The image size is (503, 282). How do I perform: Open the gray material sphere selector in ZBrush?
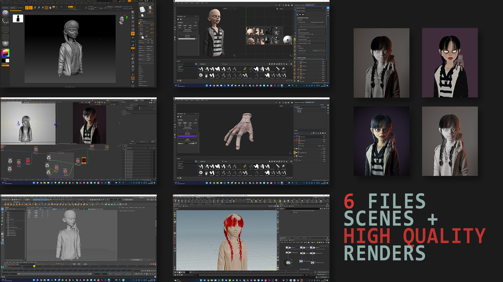click(6, 44)
